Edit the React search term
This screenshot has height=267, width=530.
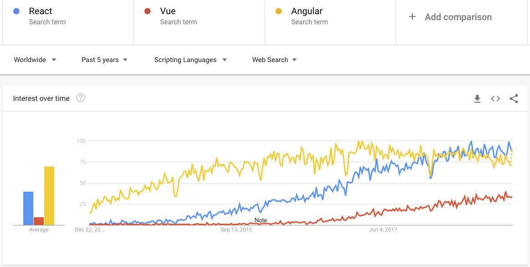point(41,11)
